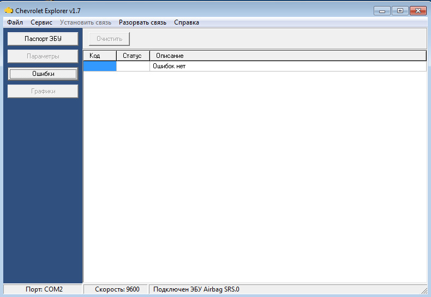Screen dimensions: 431x297
Task: Select Разорвать связь in the menu bar
Action: 142,22
